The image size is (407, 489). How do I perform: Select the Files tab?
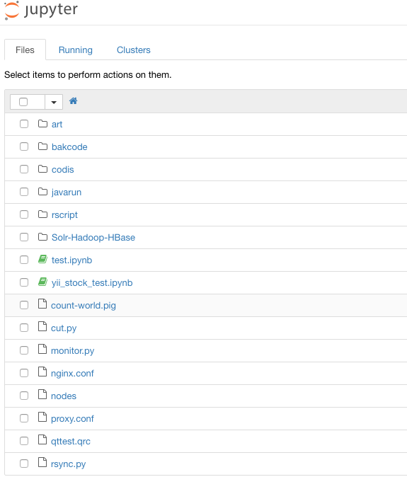25,50
